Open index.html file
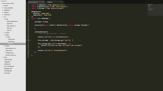This screenshot has width=163, height=91. 9,51
